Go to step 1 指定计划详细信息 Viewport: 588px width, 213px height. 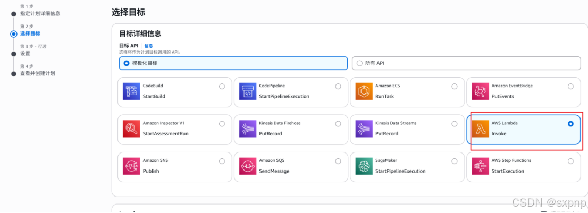tap(40, 14)
